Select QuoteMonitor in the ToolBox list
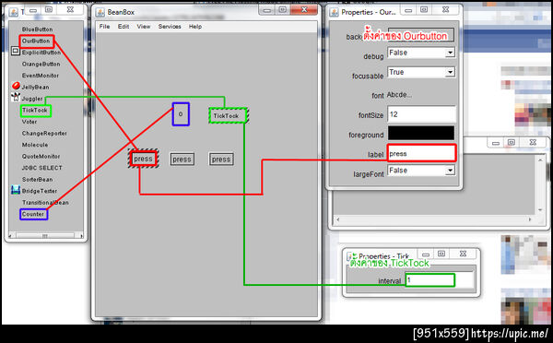The image size is (553, 343). 41,157
